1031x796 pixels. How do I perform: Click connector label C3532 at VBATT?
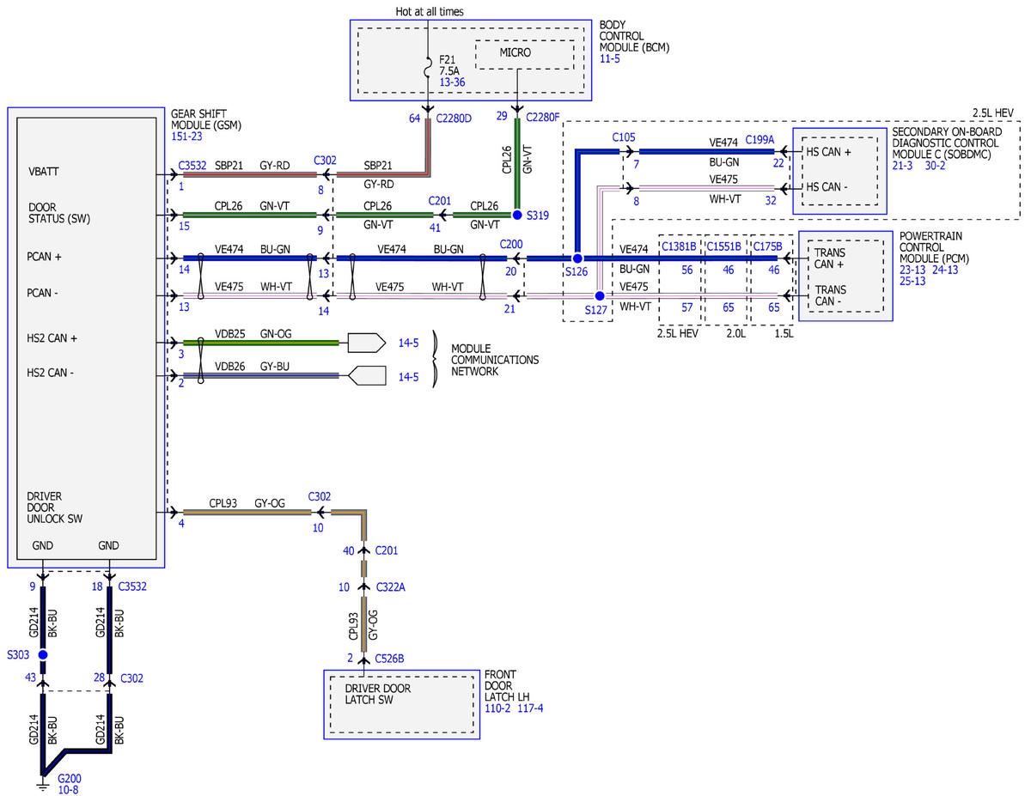[192, 165]
